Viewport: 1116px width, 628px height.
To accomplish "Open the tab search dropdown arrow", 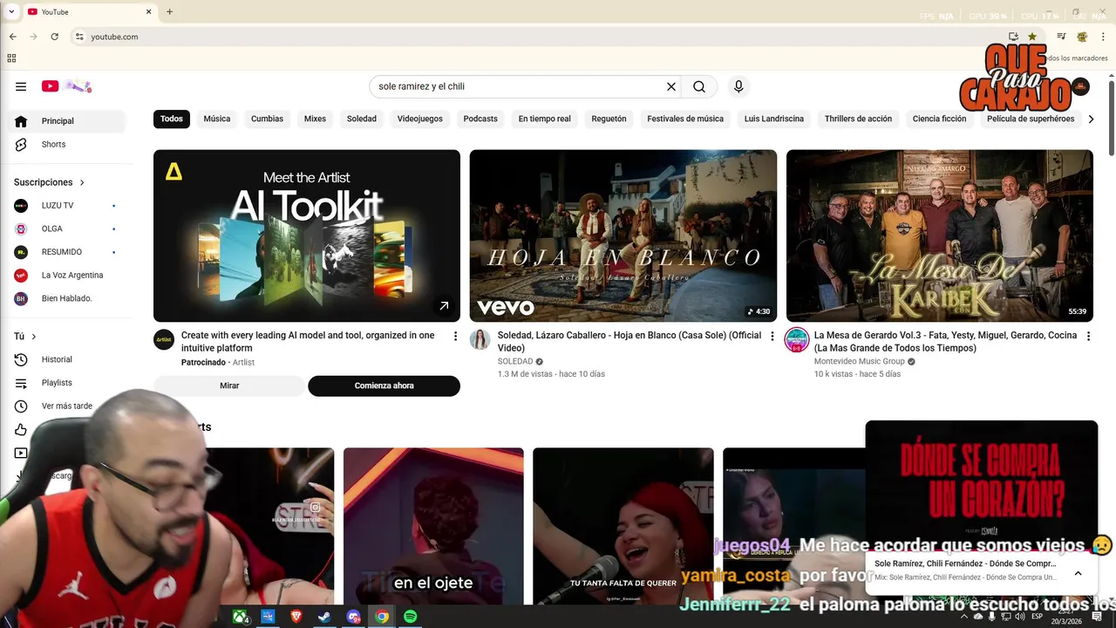I will click(11, 12).
